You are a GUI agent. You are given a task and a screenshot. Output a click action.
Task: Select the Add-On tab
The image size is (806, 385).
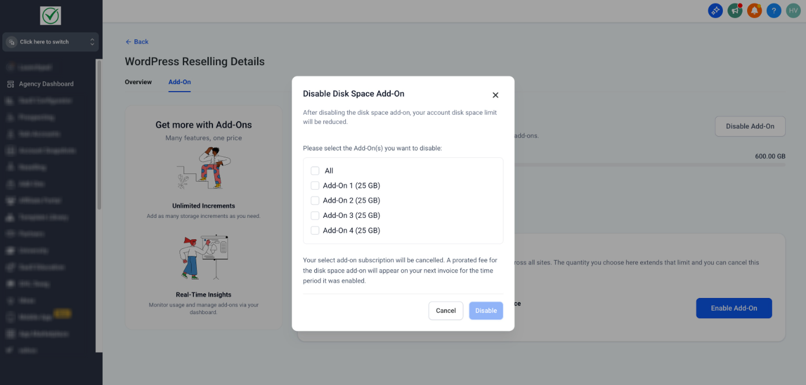point(180,82)
